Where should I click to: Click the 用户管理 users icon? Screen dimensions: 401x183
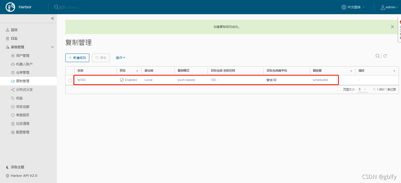pyautogui.click(x=13, y=56)
